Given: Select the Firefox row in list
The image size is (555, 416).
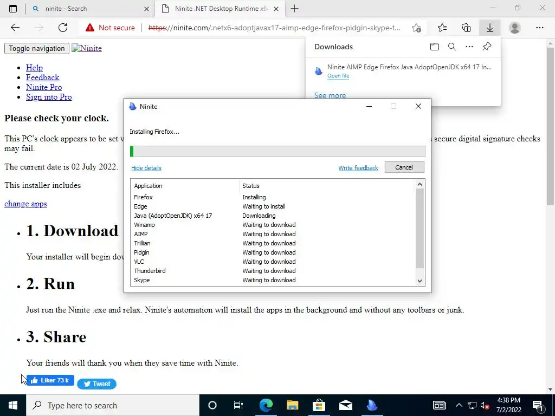Looking at the screenshot, I should click(273, 197).
